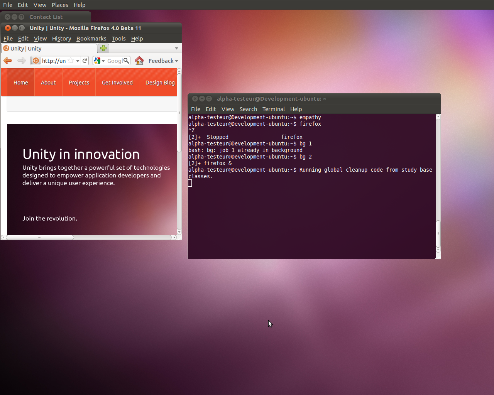Reload the current page in Firefox
494x395 pixels.
point(85,61)
